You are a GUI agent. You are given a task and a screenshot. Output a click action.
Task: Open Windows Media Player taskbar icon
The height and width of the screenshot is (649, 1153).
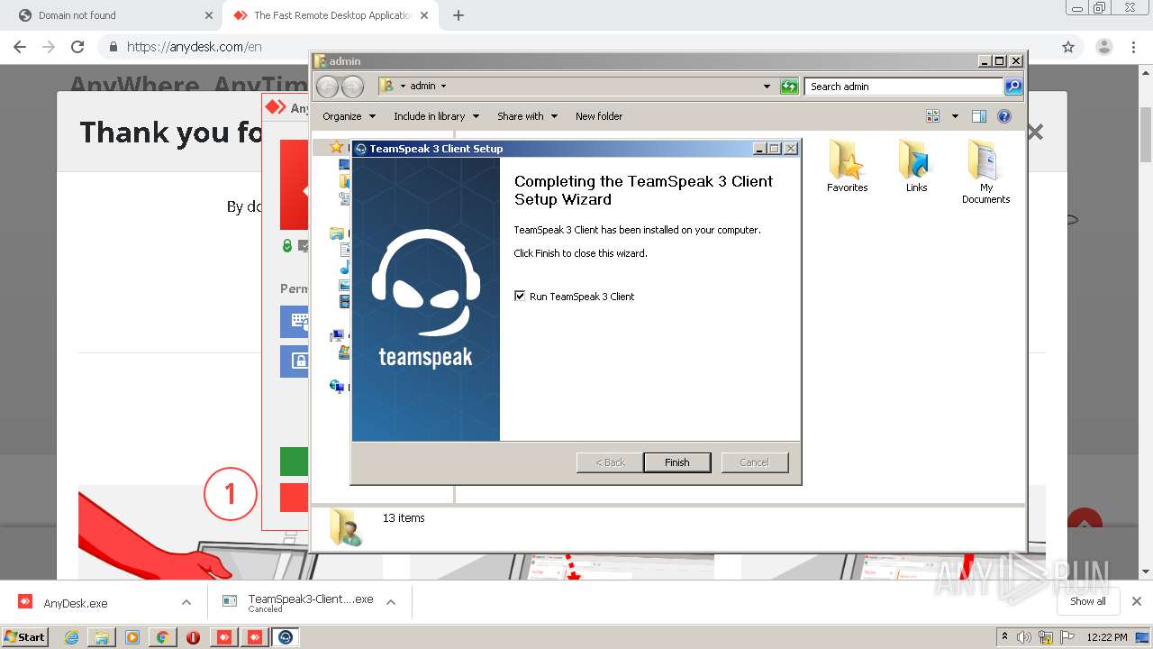tap(132, 637)
